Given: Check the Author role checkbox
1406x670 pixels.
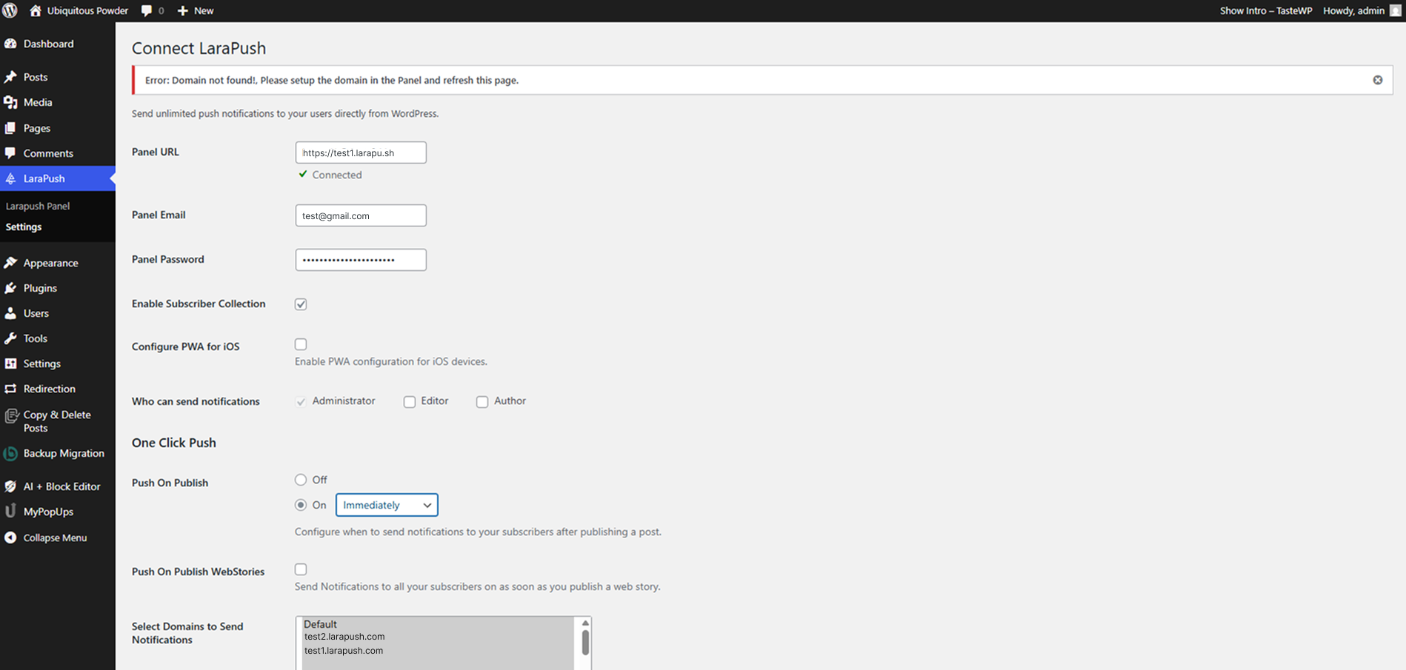Looking at the screenshot, I should (482, 402).
